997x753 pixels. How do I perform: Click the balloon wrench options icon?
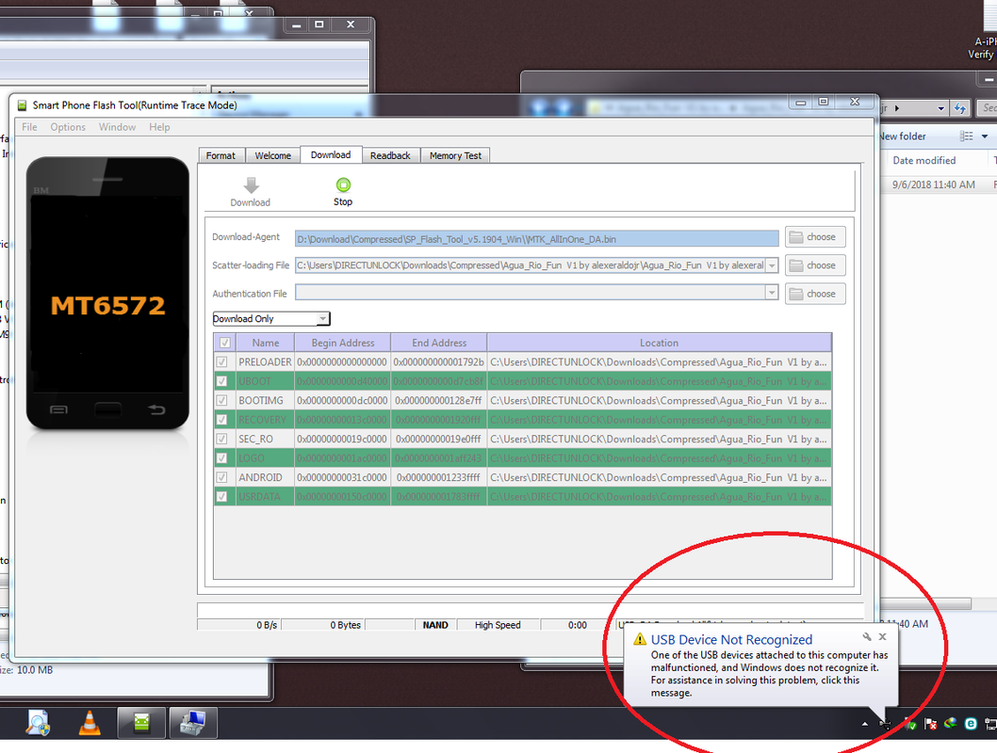(x=867, y=637)
